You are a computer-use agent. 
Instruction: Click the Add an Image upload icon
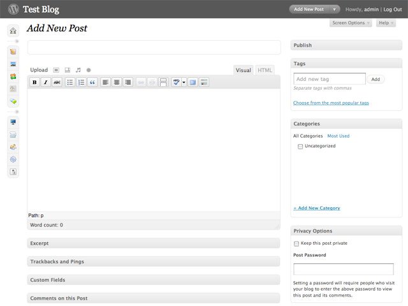(x=56, y=70)
